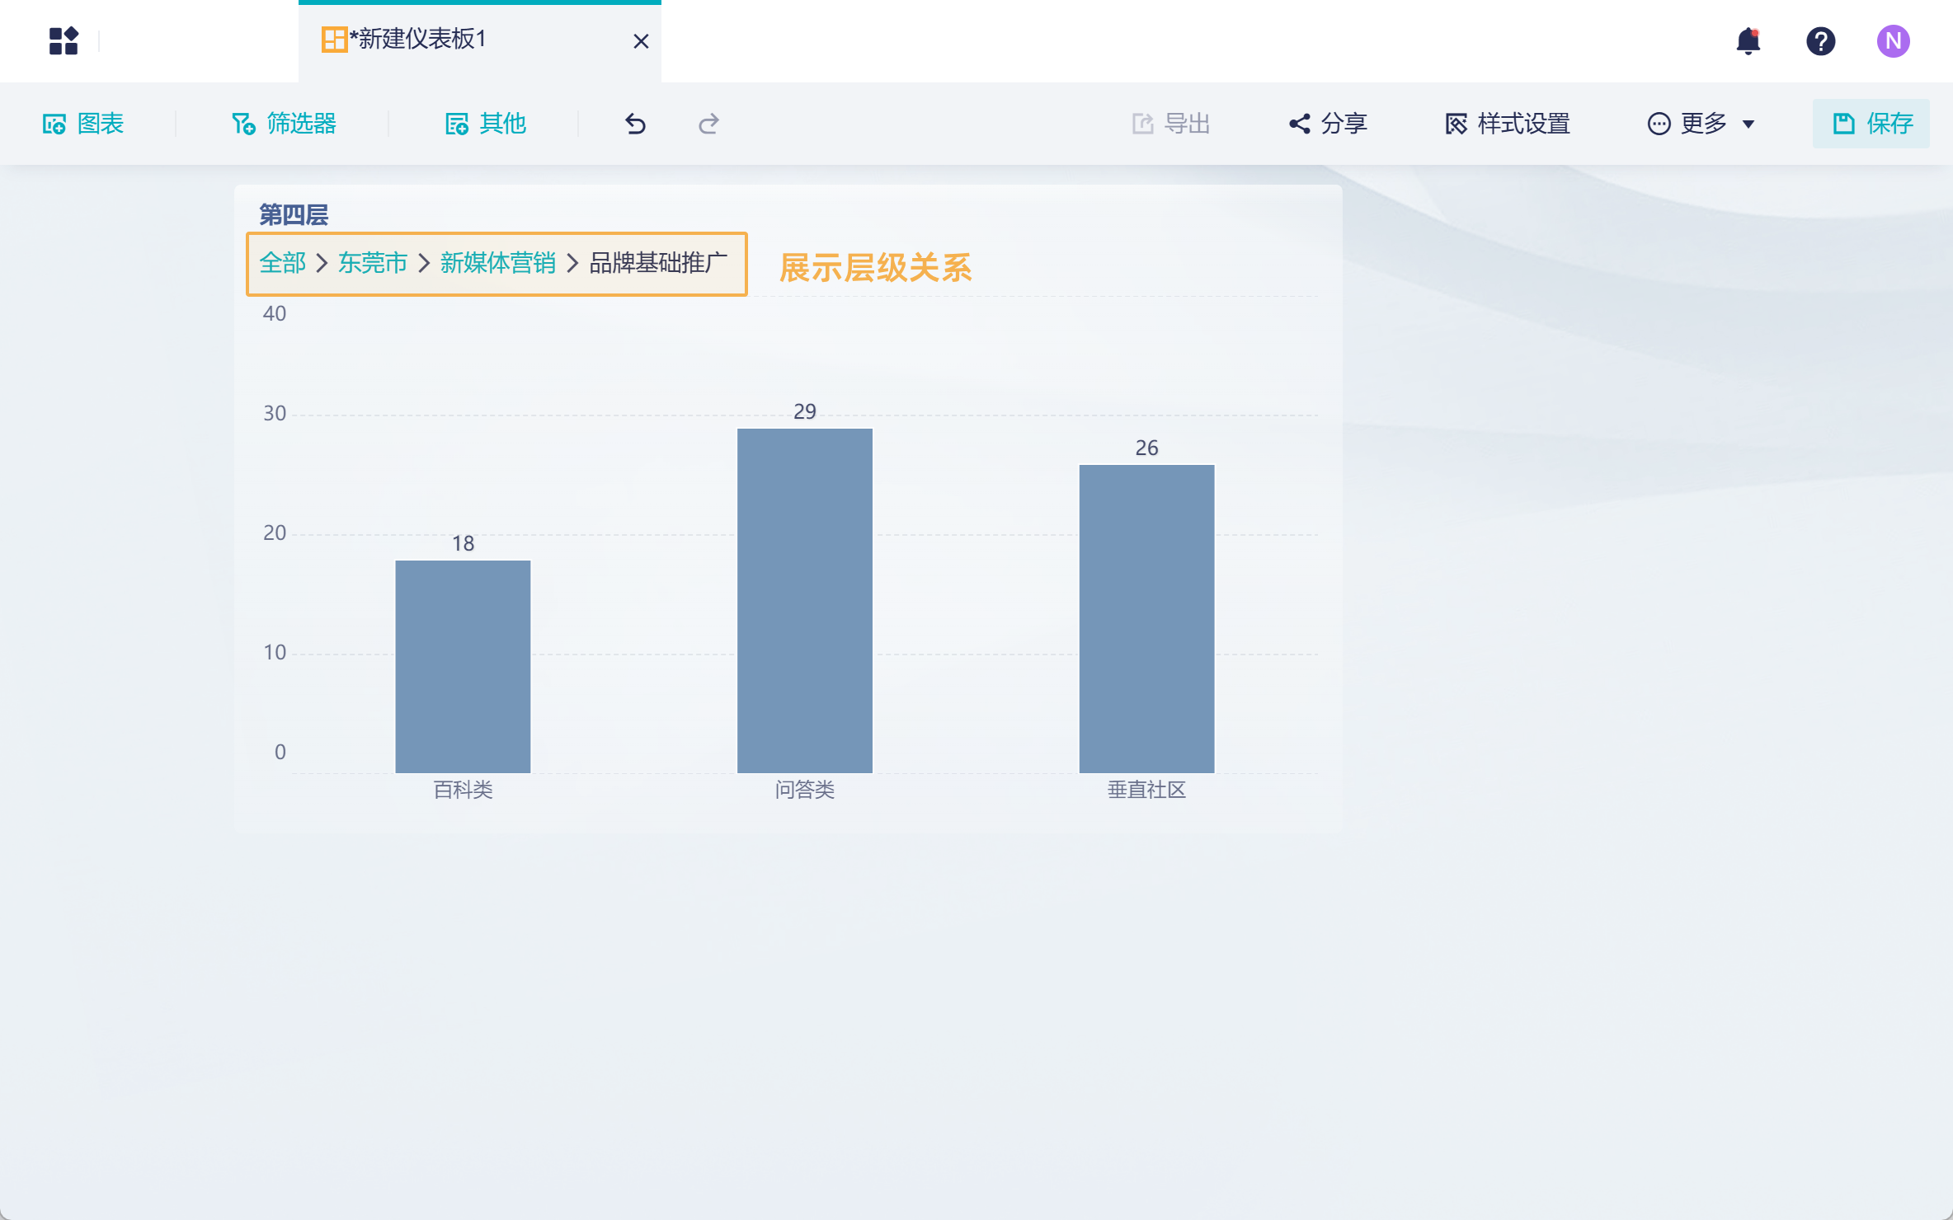Open the help question mark icon
The height and width of the screenshot is (1220, 1953).
[x=1820, y=40]
